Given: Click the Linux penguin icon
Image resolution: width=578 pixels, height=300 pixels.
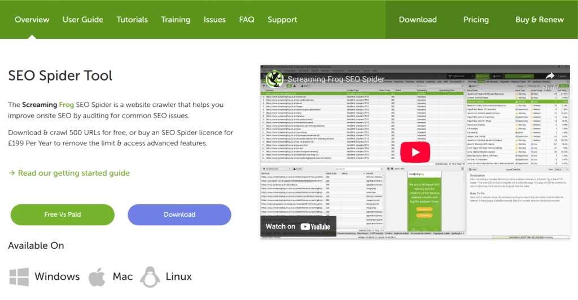Looking at the screenshot, I should (x=150, y=276).
